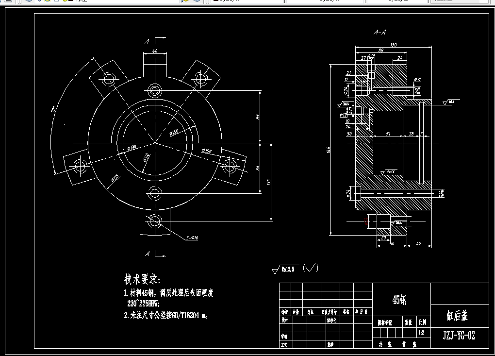Click the 40 slot width dimension
The width and height of the screenshot is (495, 356).
[x=155, y=51]
